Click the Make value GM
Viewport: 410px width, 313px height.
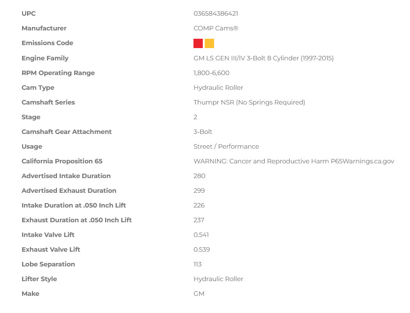[x=199, y=294]
